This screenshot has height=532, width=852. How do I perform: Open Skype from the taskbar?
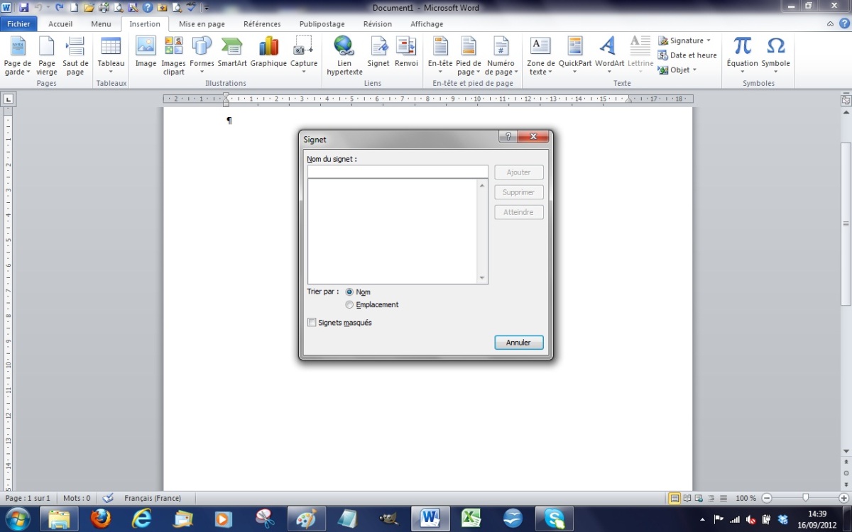(x=554, y=519)
